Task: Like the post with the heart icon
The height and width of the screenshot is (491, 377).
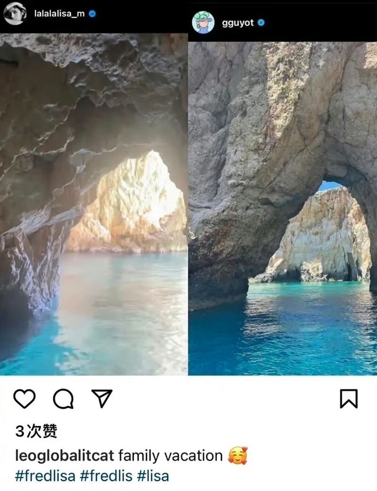Action: 25,399
